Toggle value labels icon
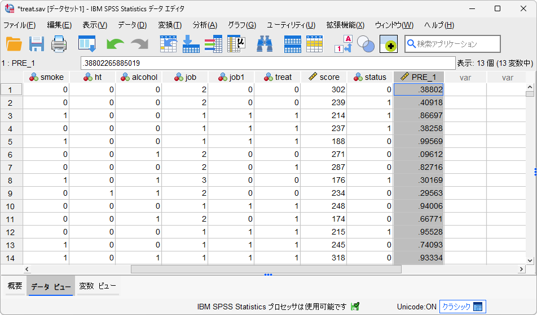537x315 pixels. 343,44
